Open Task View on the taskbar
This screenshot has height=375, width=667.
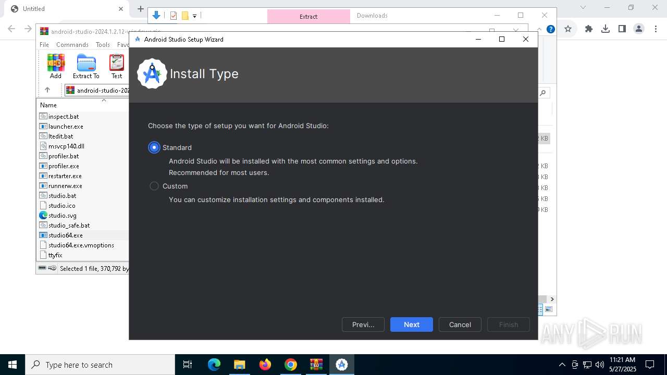coord(188,365)
